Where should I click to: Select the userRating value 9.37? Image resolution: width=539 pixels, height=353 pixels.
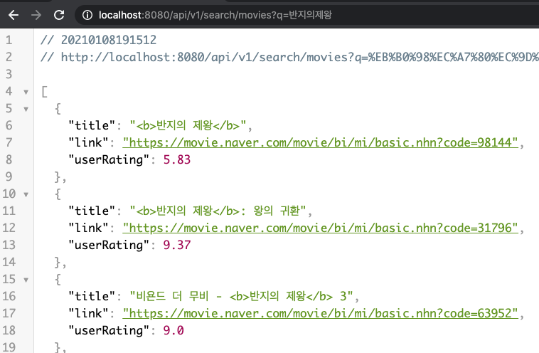pyautogui.click(x=176, y=245)
